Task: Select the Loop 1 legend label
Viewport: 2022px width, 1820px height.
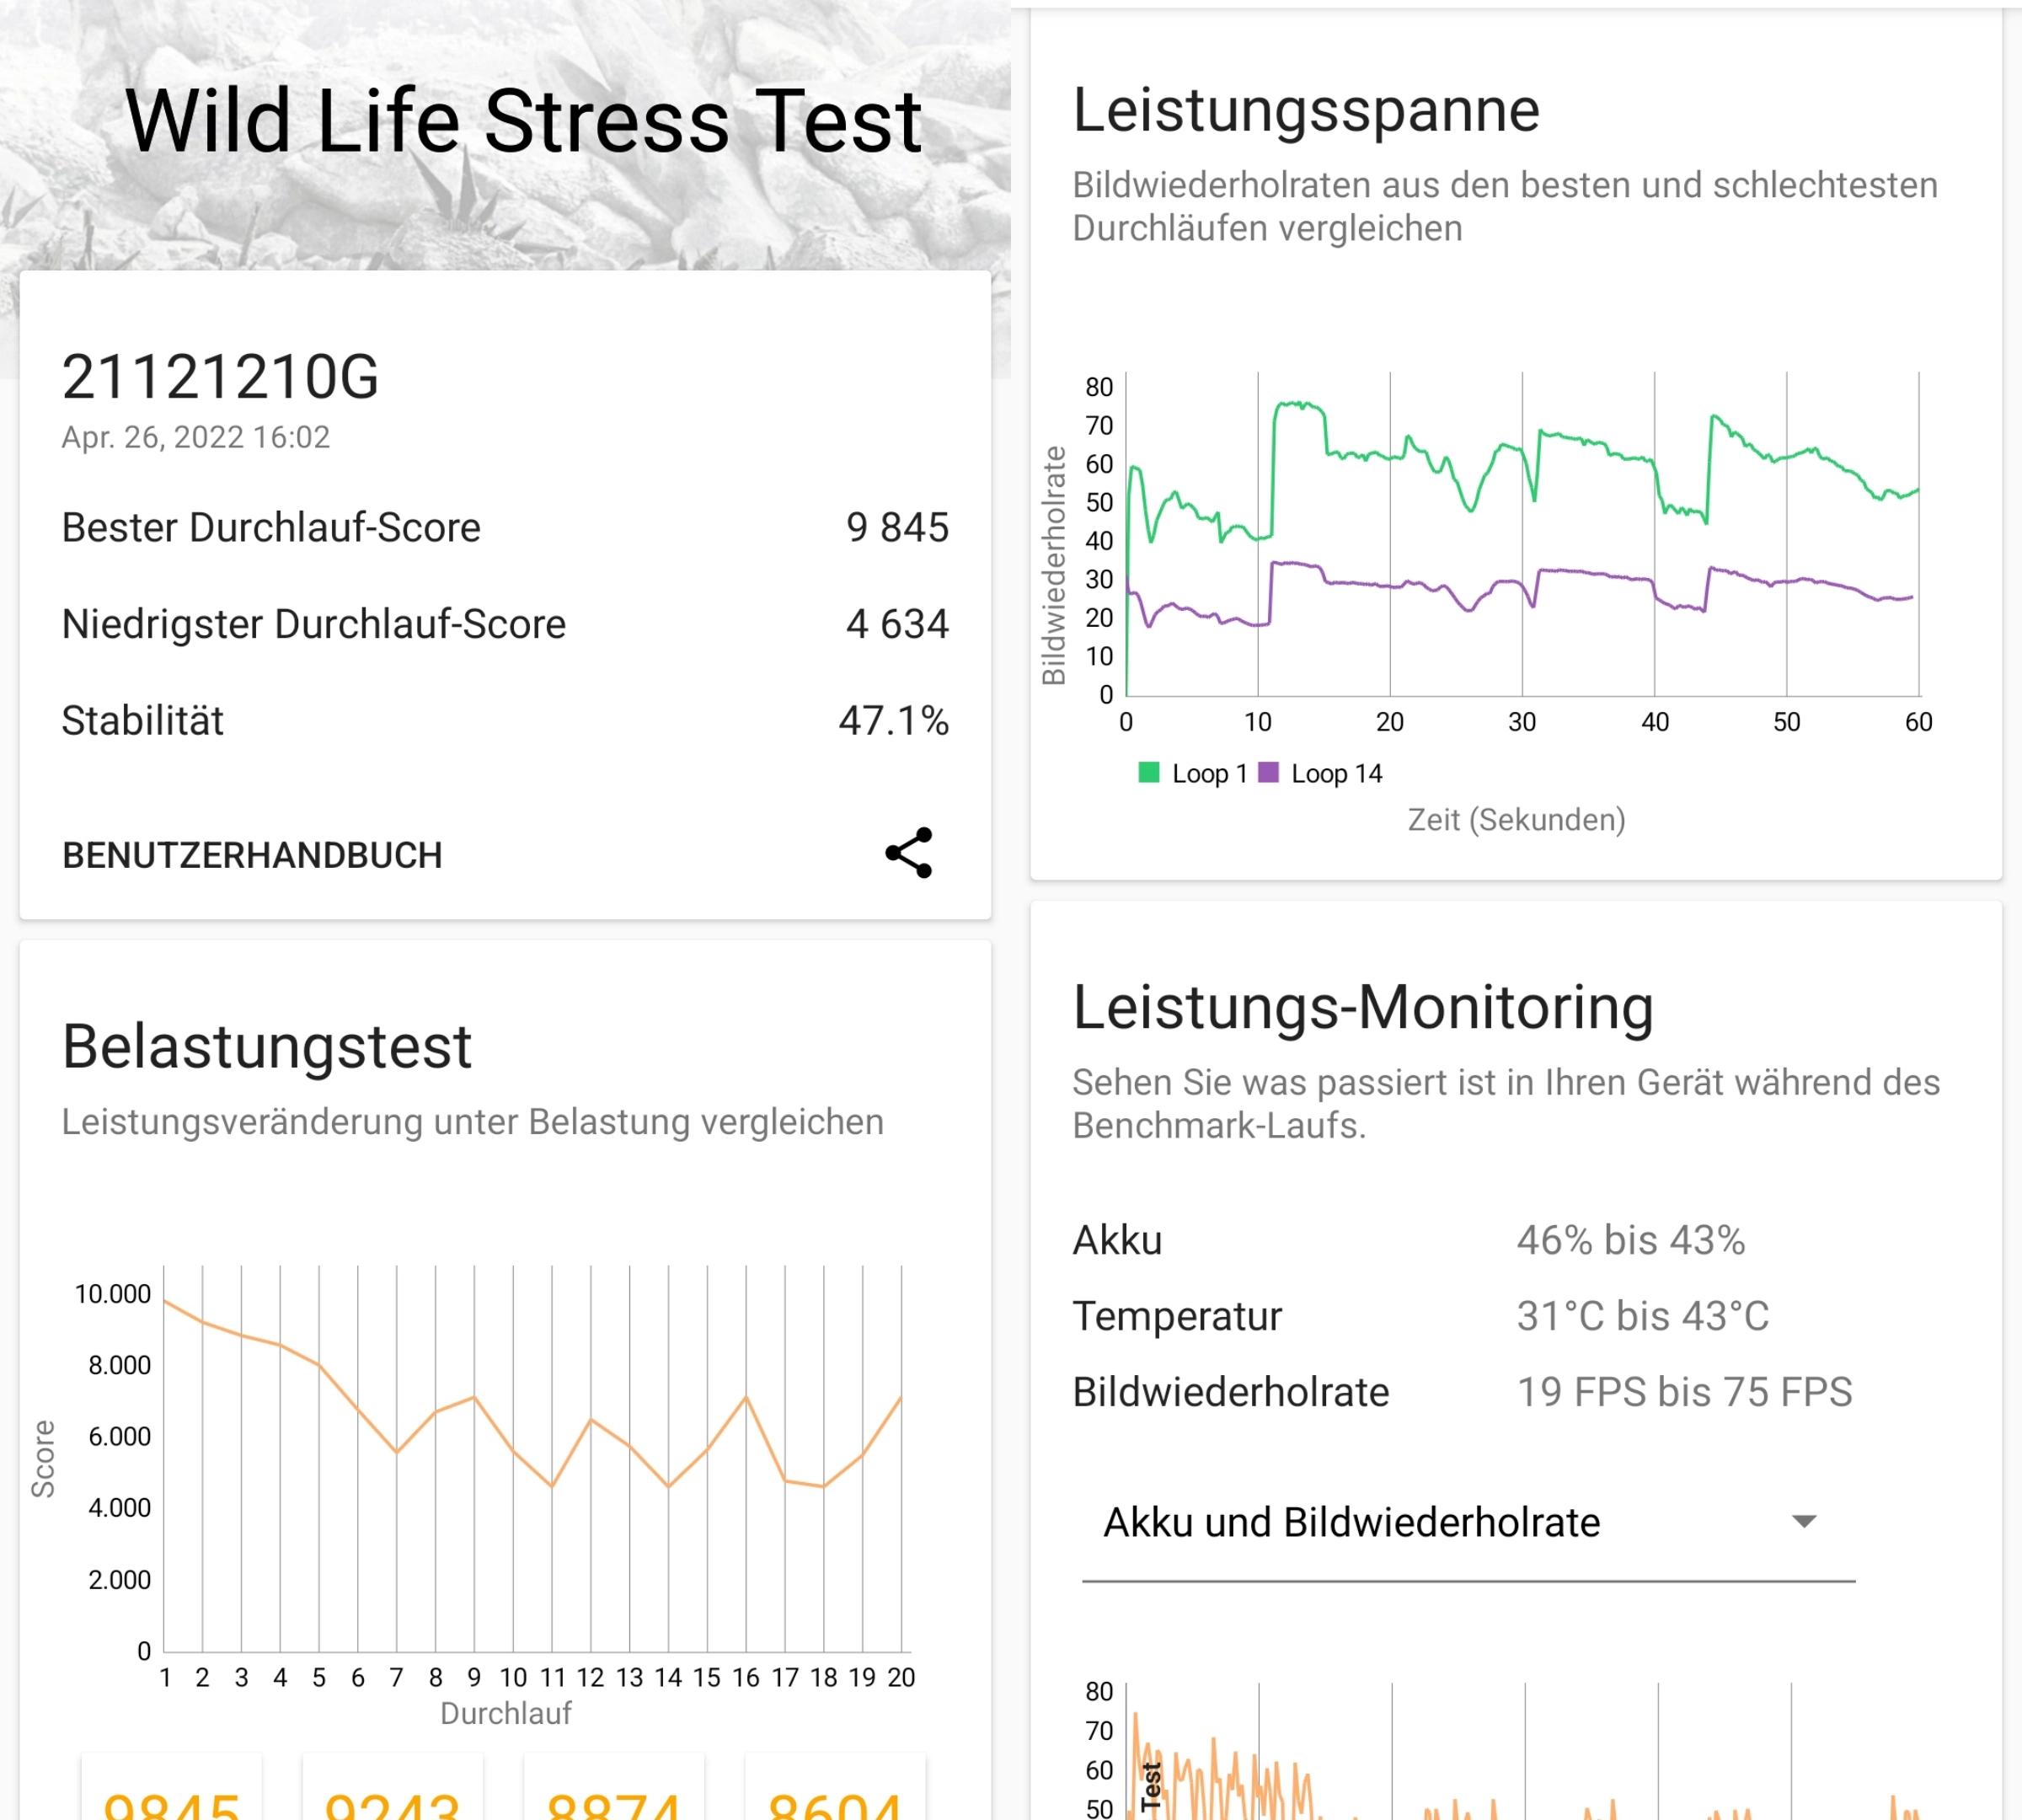Action: (1209, 773)
